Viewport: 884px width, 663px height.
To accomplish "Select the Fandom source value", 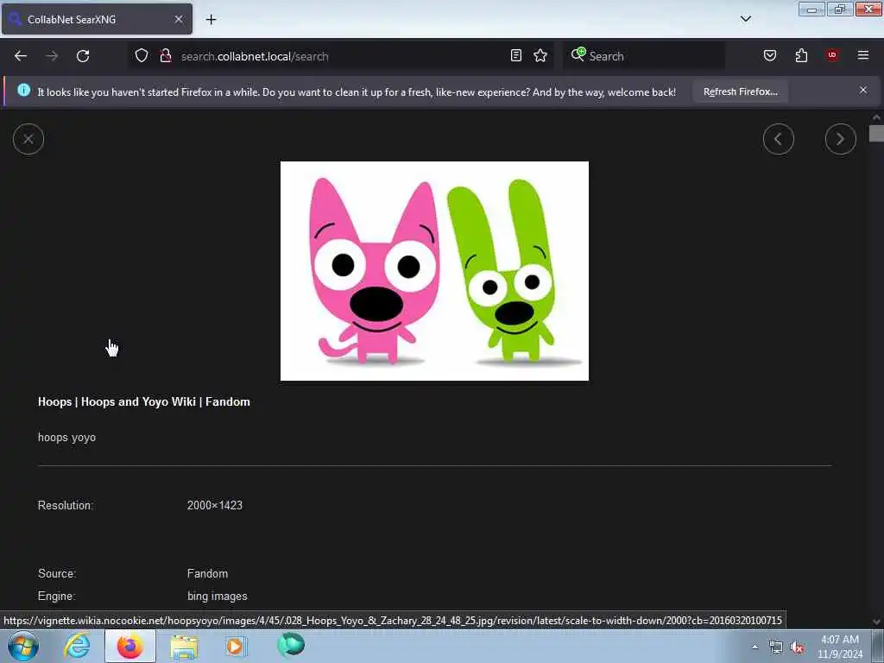I will tap(207, 574).
